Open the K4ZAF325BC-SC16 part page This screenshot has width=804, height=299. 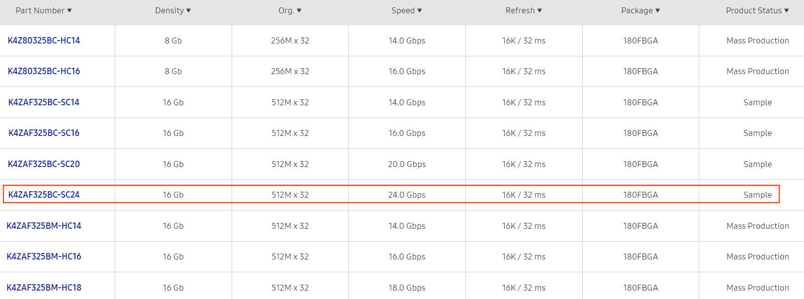pyautogui.click(x=44, y=133)
